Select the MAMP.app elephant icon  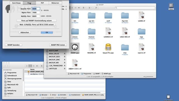pyautogui.click(x=75, y=47)
